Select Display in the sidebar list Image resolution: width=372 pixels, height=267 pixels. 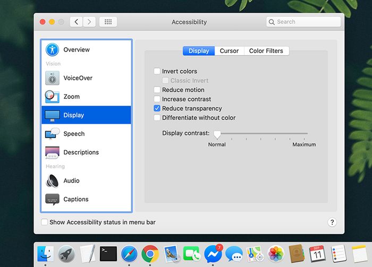click(86, 115)
